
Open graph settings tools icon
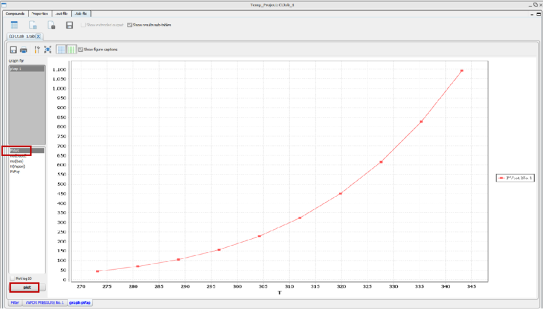click(37, 49)
